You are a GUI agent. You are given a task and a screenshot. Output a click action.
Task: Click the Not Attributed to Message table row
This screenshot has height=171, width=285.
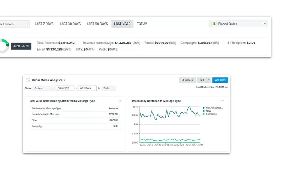(x=75, y=114)
